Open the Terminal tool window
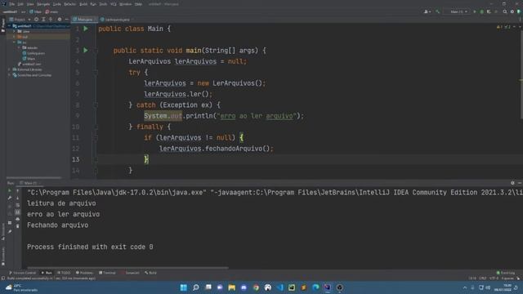This screenshot has width=523, height=294. tap(107, 273)
